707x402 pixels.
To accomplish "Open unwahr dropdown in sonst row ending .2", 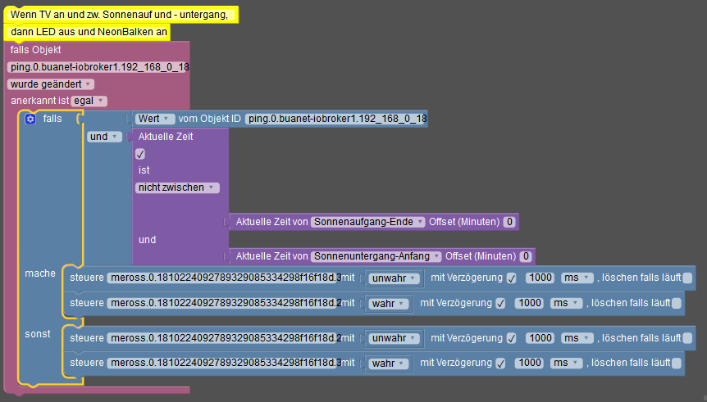I will coord(394,338).
